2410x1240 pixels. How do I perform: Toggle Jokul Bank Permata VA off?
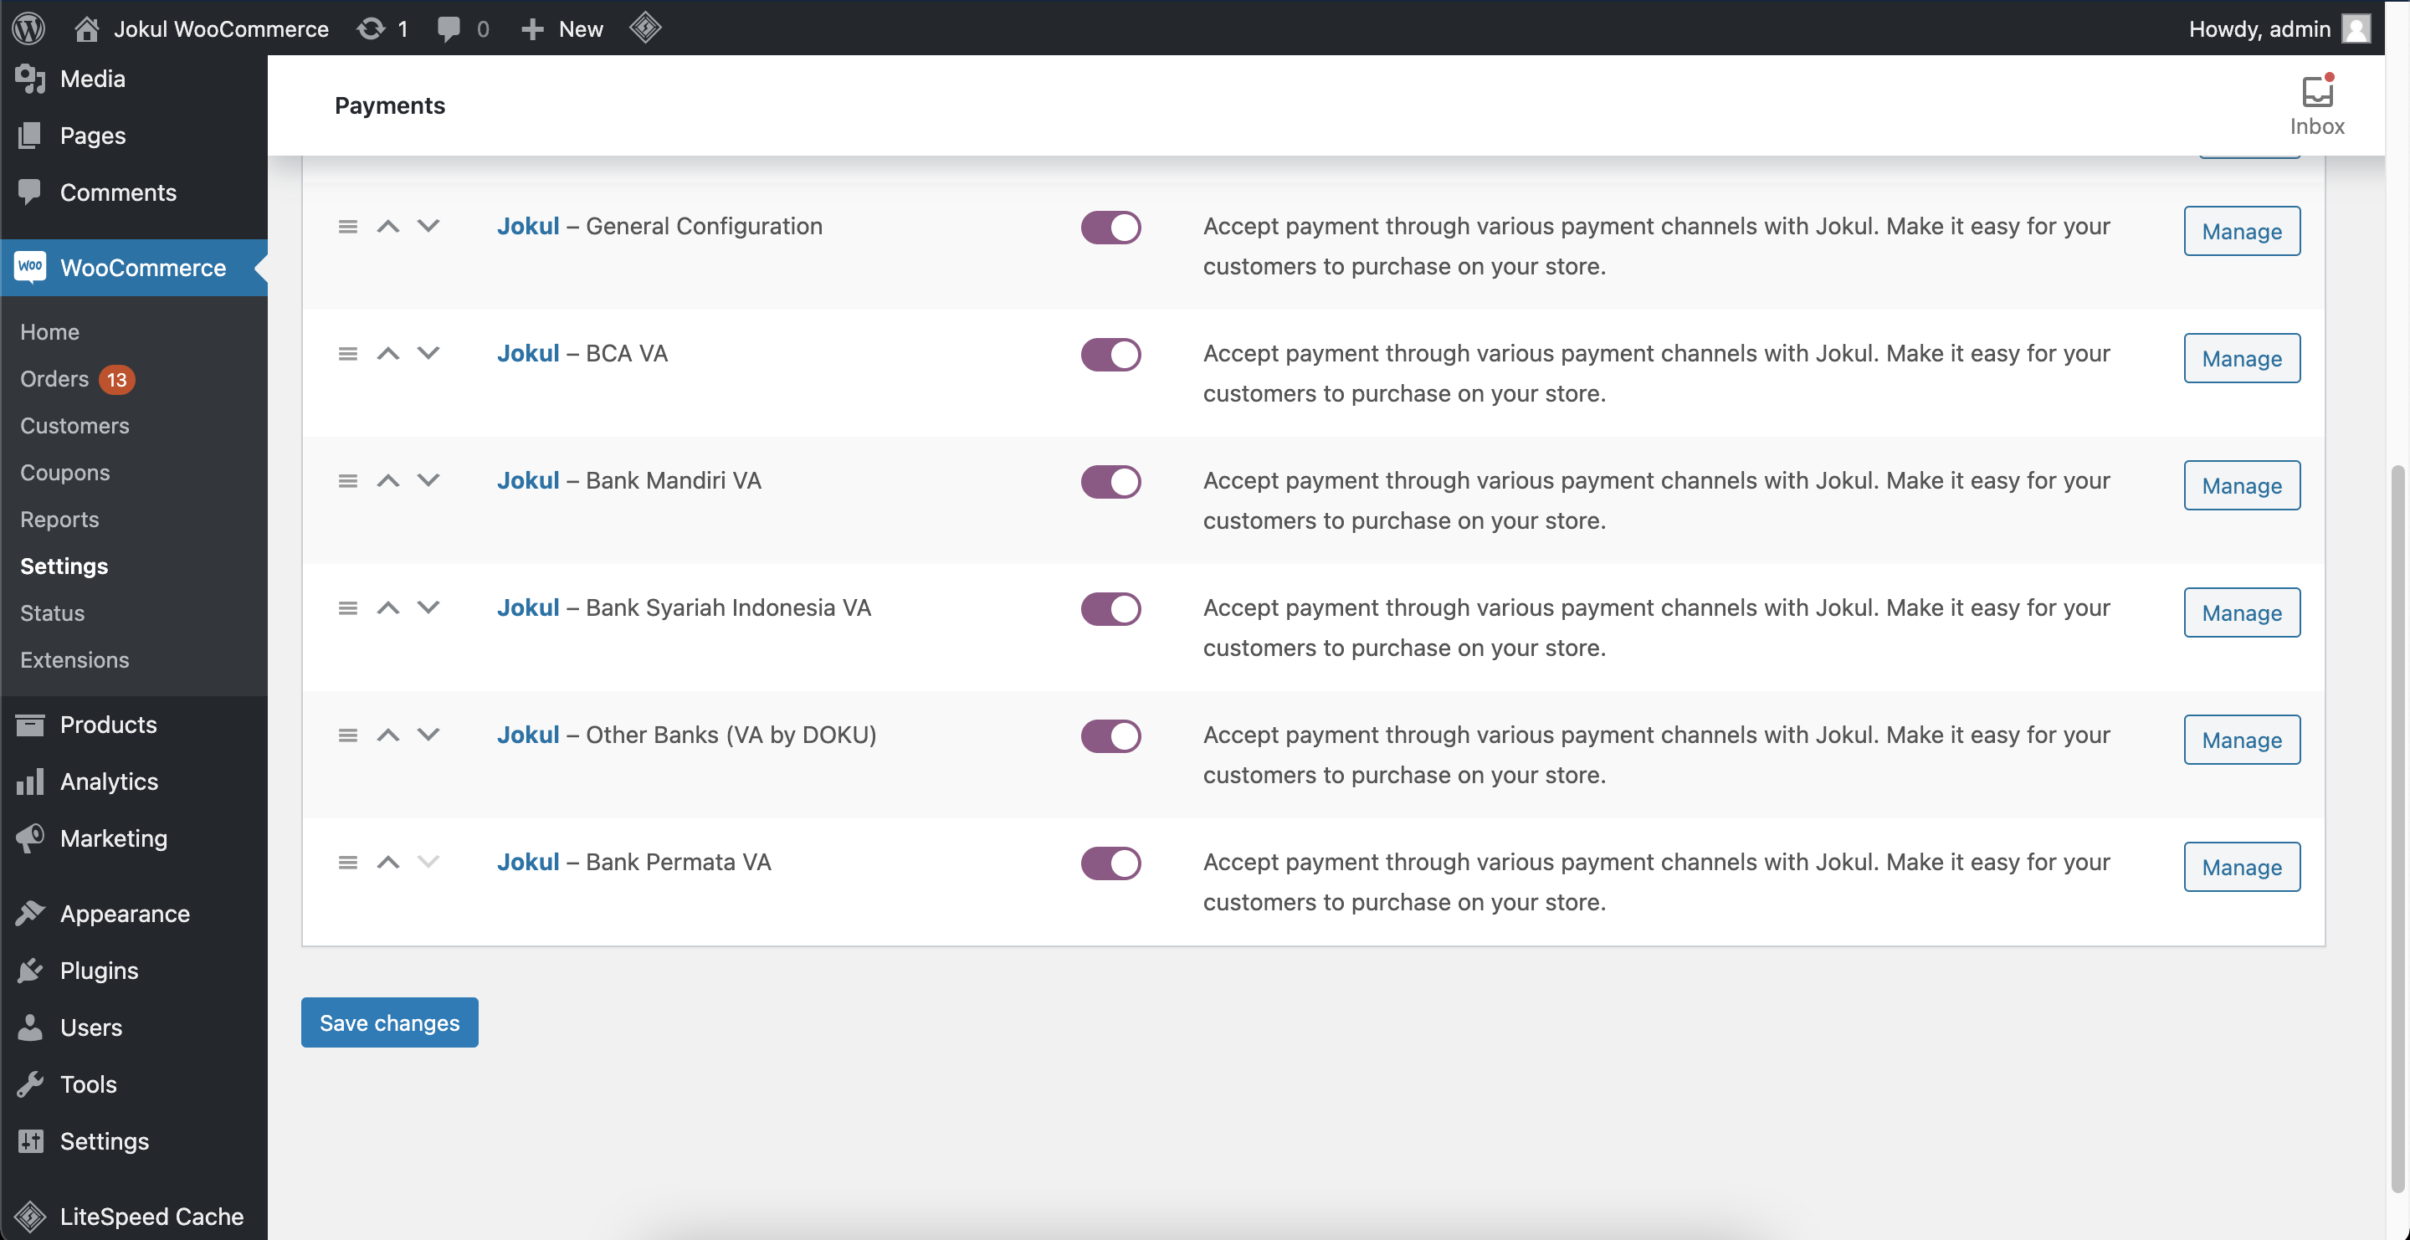click(x=1112, y=860)
